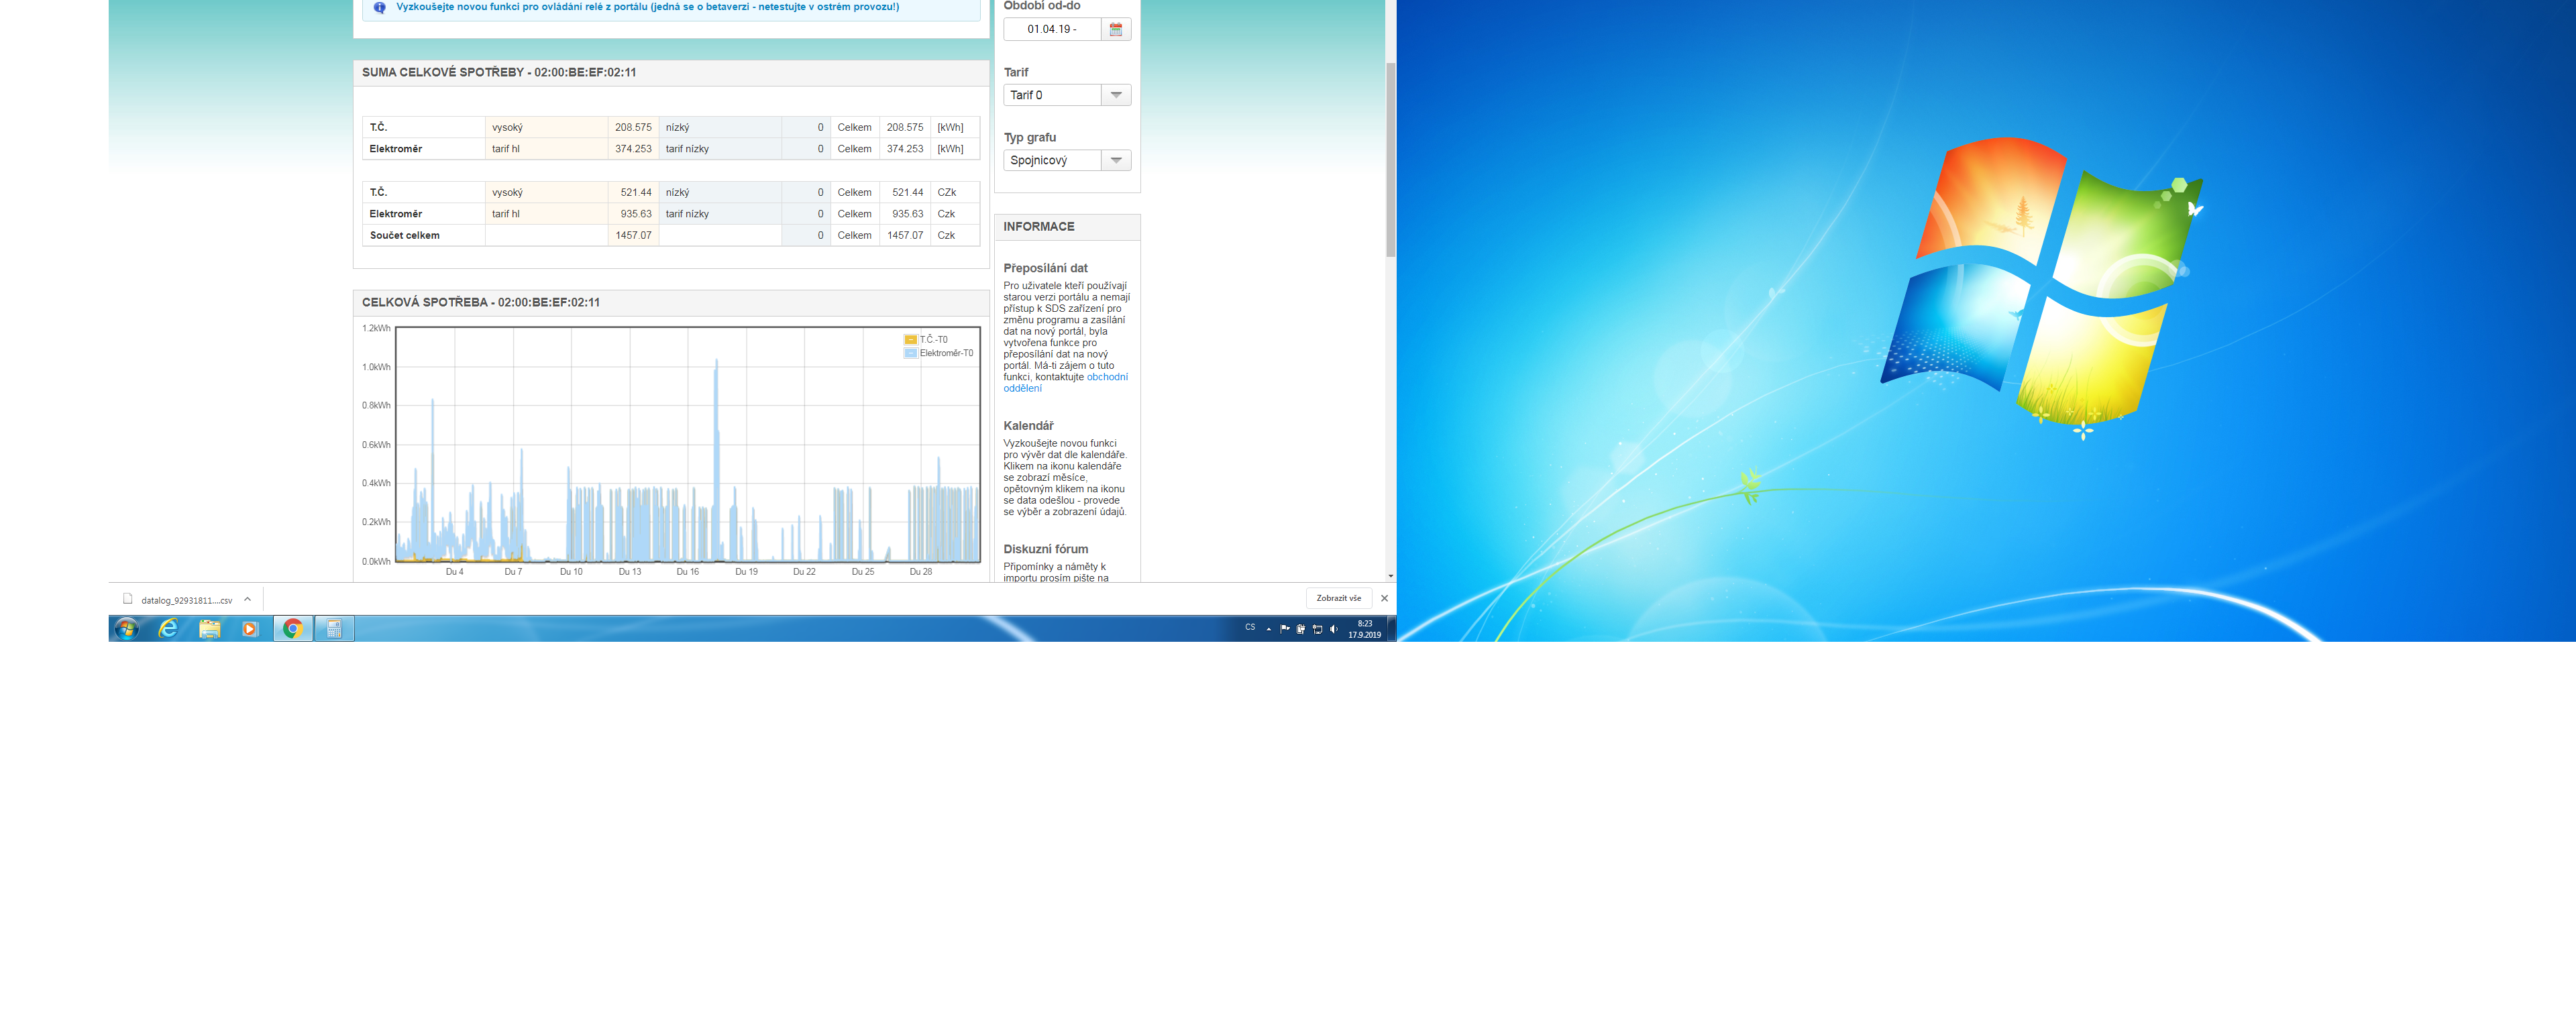Expand download options for datalog csv
The image size is (2576, 1014).
click(247, 600)
